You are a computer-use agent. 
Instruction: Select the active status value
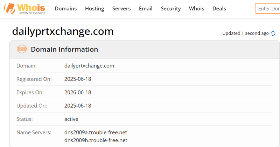coord(71,119)
